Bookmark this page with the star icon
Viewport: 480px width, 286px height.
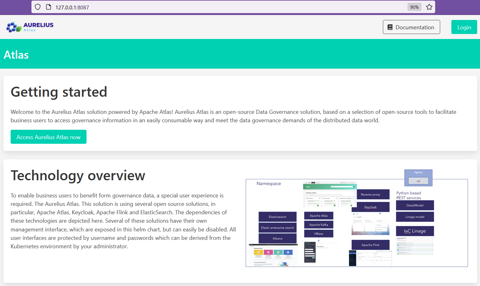429,7
